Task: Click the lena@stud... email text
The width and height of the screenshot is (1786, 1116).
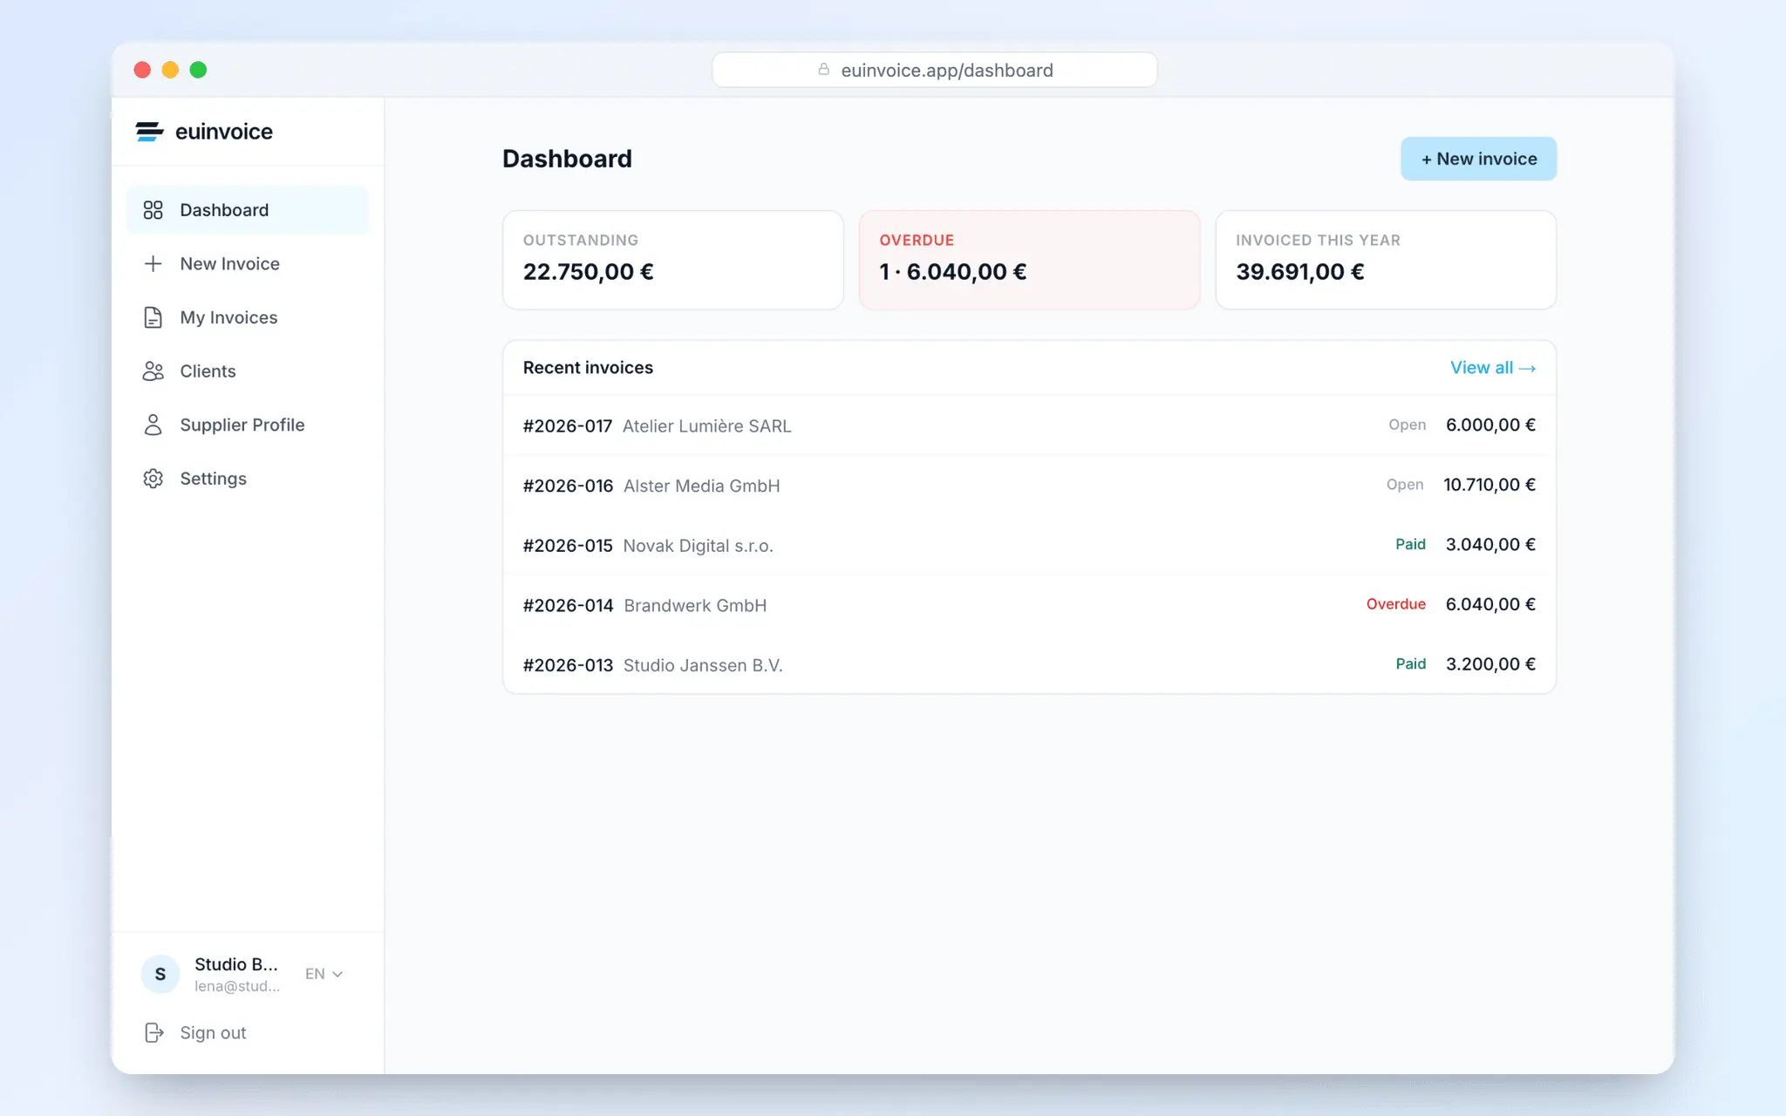Action: pos(237,986)
